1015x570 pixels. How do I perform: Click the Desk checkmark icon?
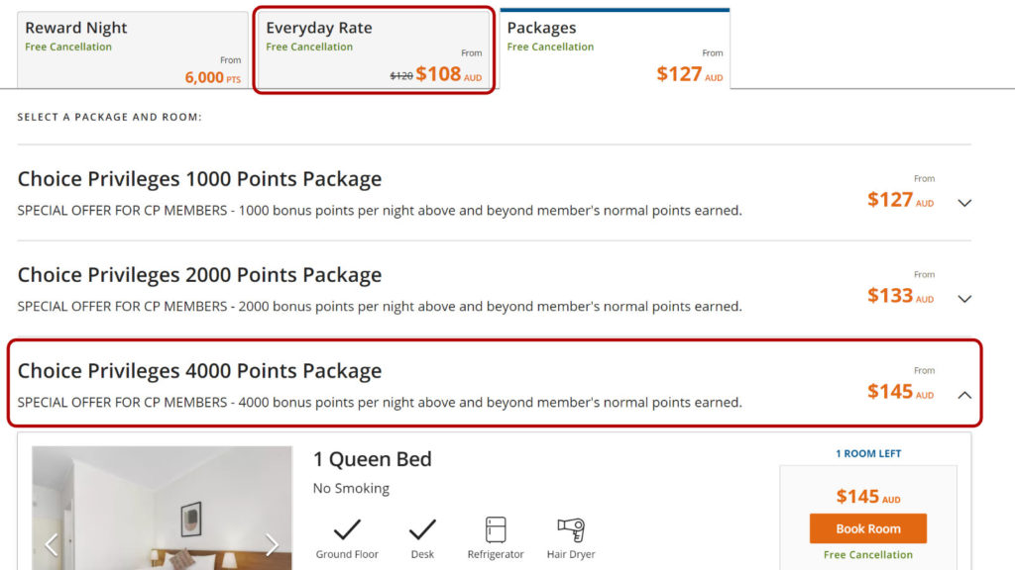pos(422,527)
